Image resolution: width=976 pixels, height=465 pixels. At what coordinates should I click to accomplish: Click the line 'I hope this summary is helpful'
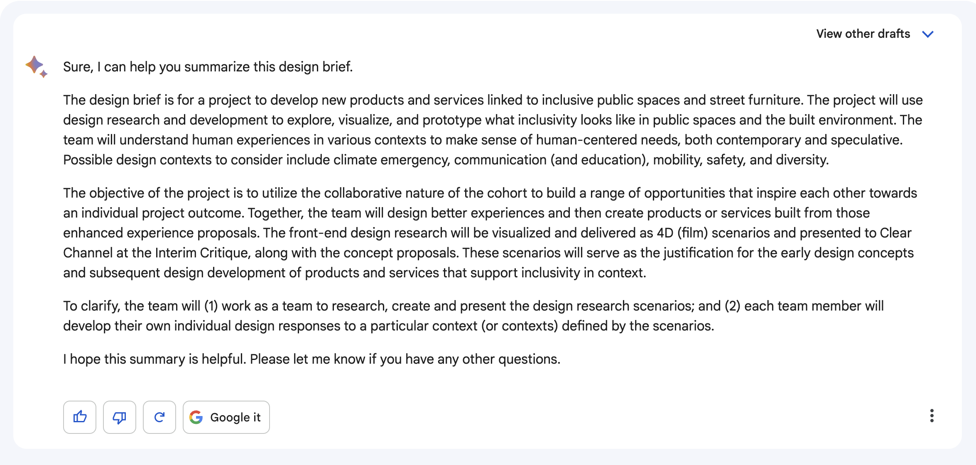click(312, 359)
